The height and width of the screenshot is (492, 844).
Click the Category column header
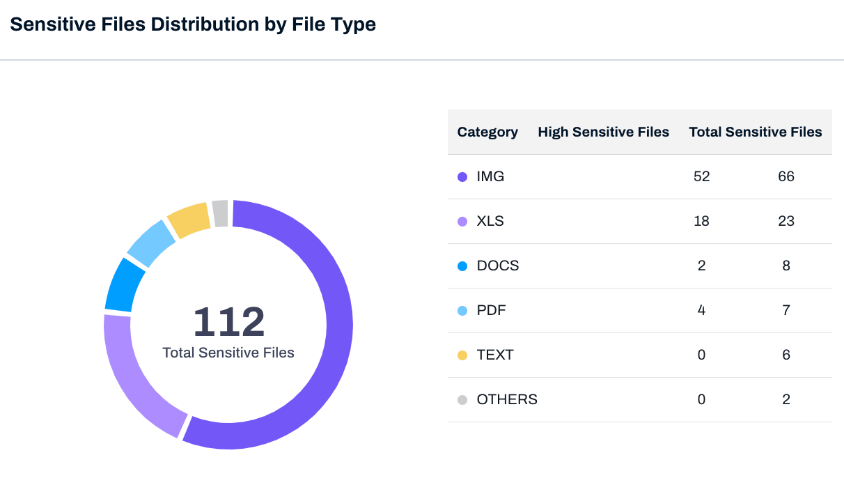(x=487, y=132)
